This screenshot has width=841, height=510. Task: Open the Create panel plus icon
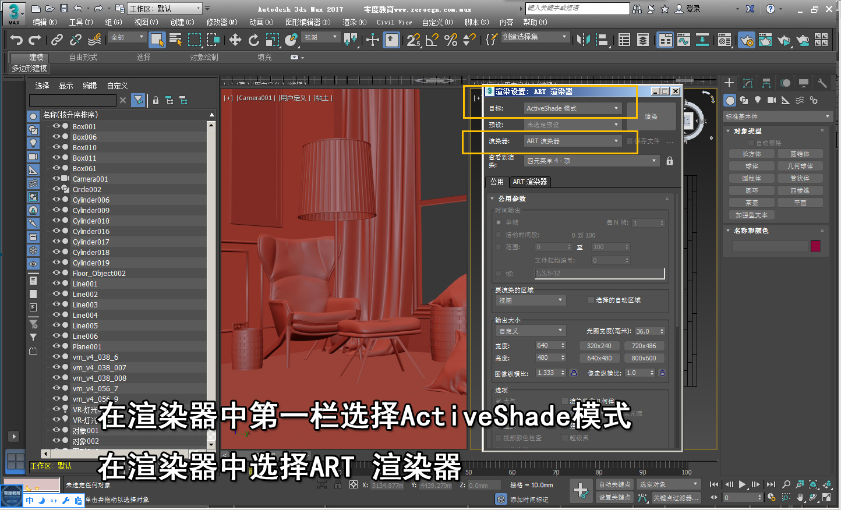click(729, 83)
